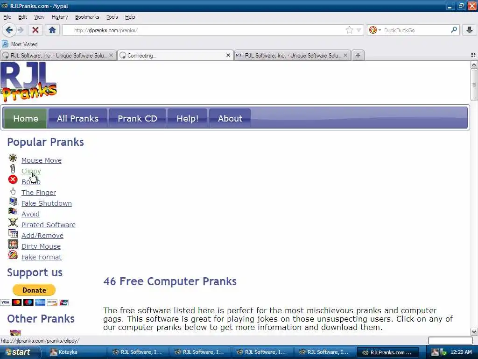Click the Fake Format icon
478x359 pixels.
(x=13, y=254)
